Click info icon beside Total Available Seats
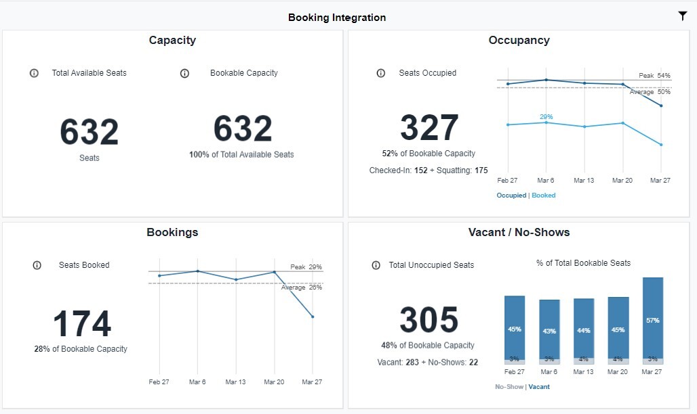Screen dimensions: 697x414 click(x=34, y=73)
